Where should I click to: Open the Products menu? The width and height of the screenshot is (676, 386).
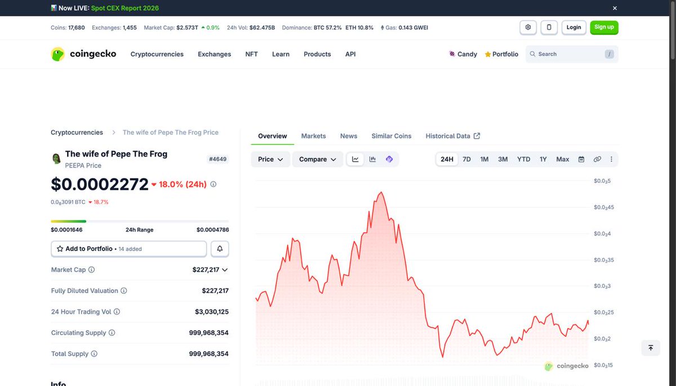pyautogui.click(x=317, y=54)
